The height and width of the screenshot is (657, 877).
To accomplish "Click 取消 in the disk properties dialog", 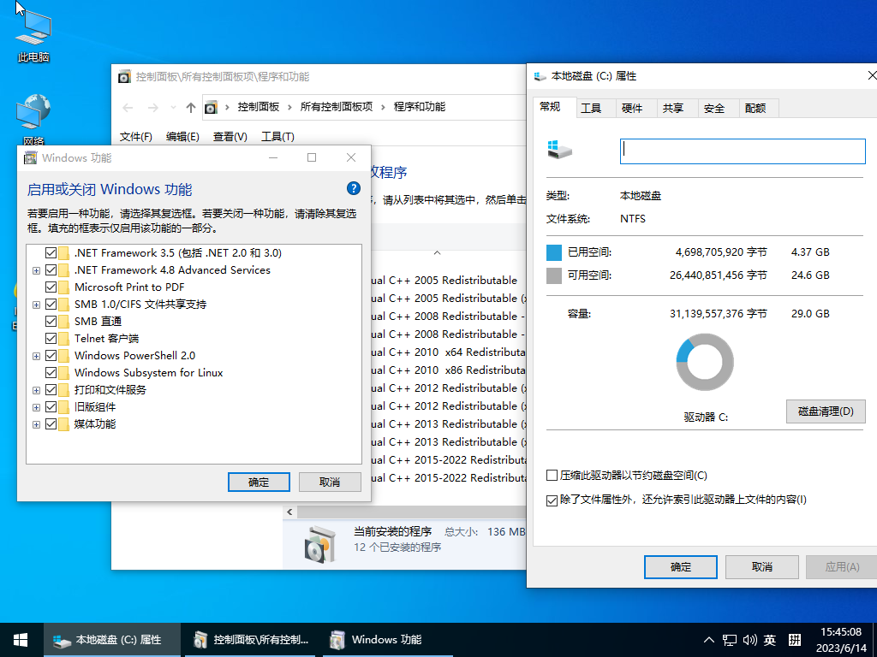I will 761,567.
